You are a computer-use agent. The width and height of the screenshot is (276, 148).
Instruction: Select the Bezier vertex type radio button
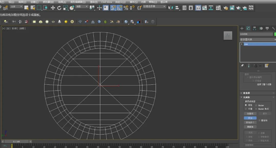(x=256, y=105)
